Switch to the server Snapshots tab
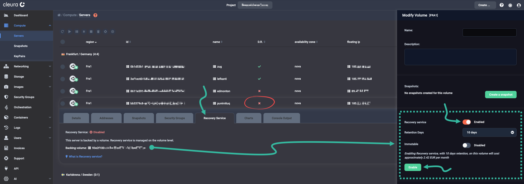Screen dimensions: 524x184 click(x=139, y=118)
